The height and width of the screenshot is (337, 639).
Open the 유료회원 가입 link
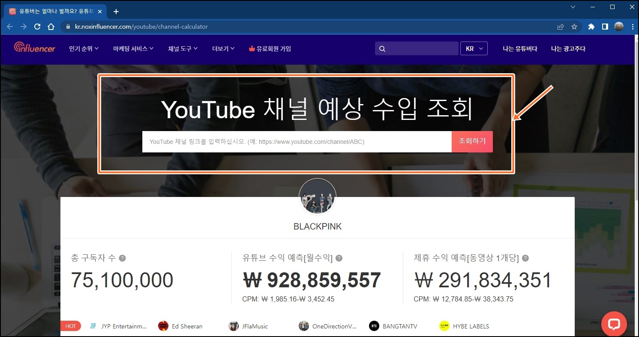(x=270, y=49)
